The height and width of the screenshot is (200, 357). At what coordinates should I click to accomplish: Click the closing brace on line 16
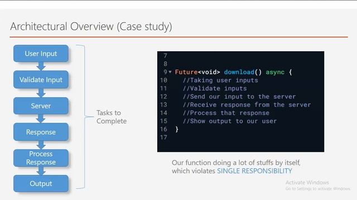coord(177,129)
